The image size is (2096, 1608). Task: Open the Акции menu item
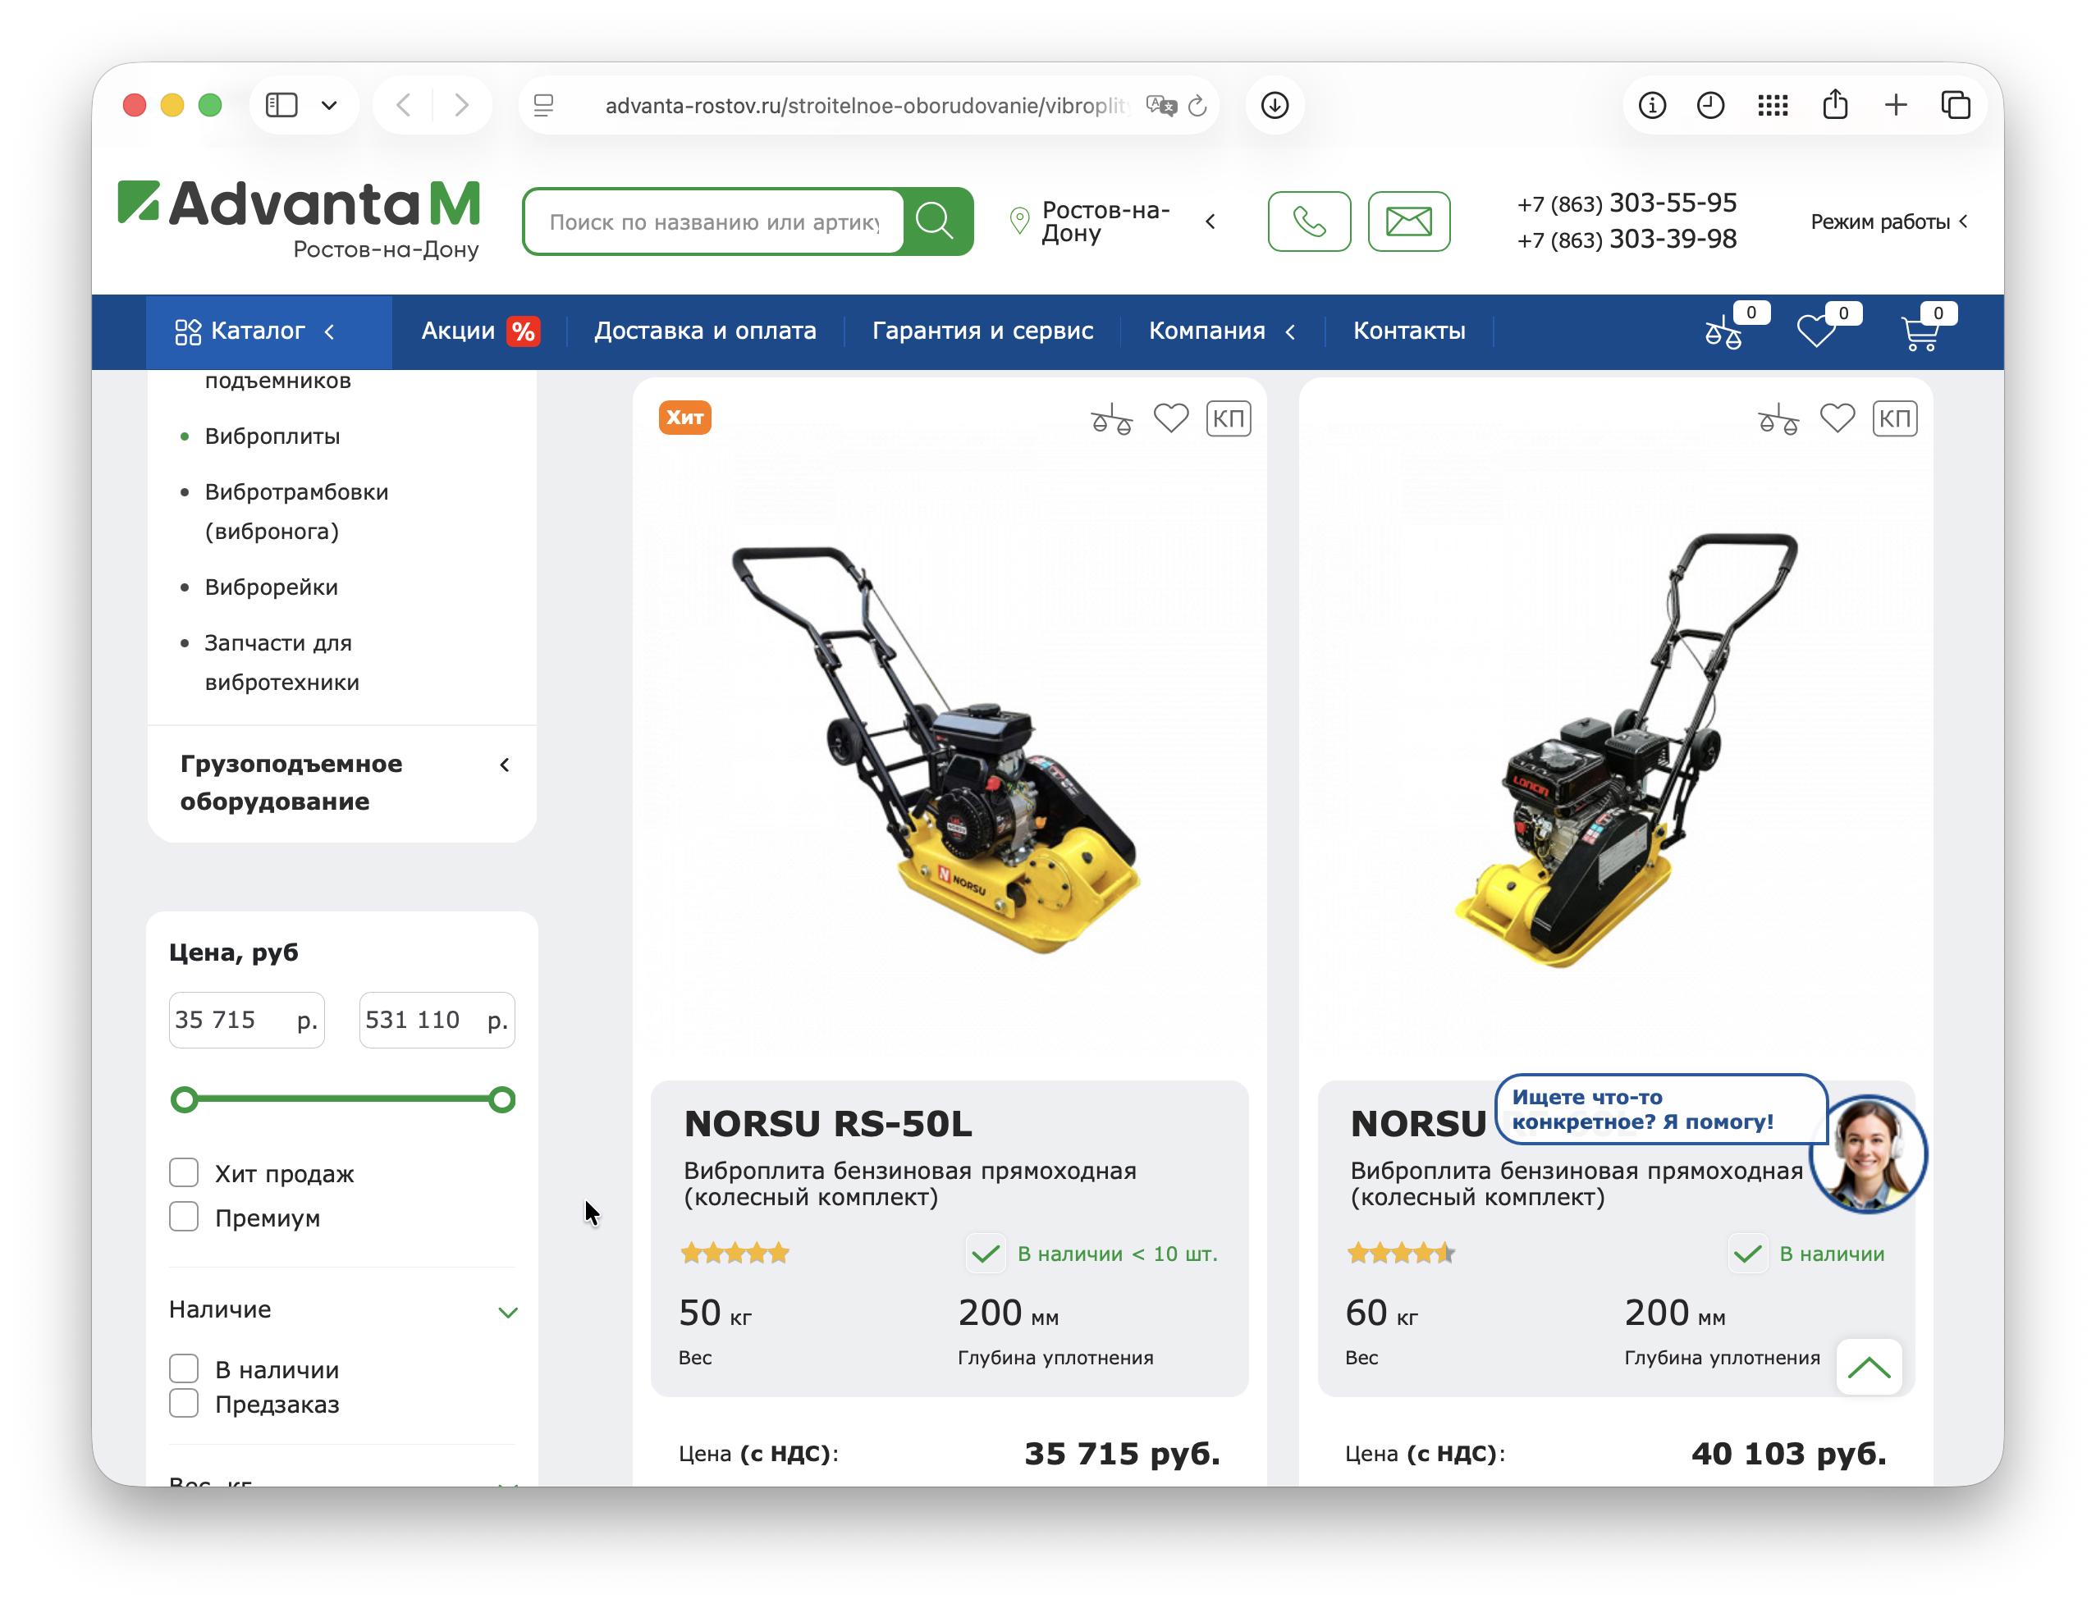click(458, 331)
